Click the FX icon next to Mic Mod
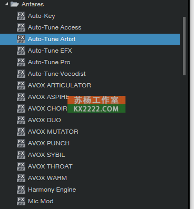 point(21,201)
